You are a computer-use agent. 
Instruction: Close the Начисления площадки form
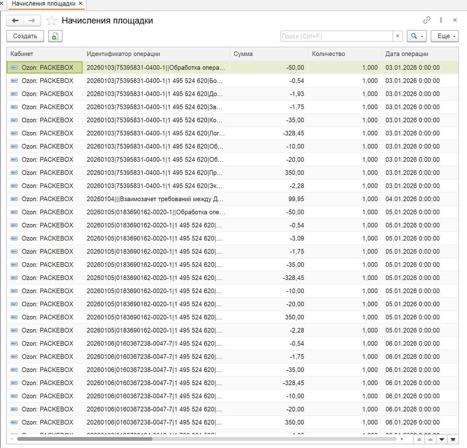coord(455,20)
